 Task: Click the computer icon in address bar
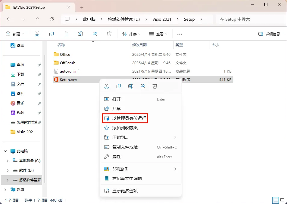[67, 19]
